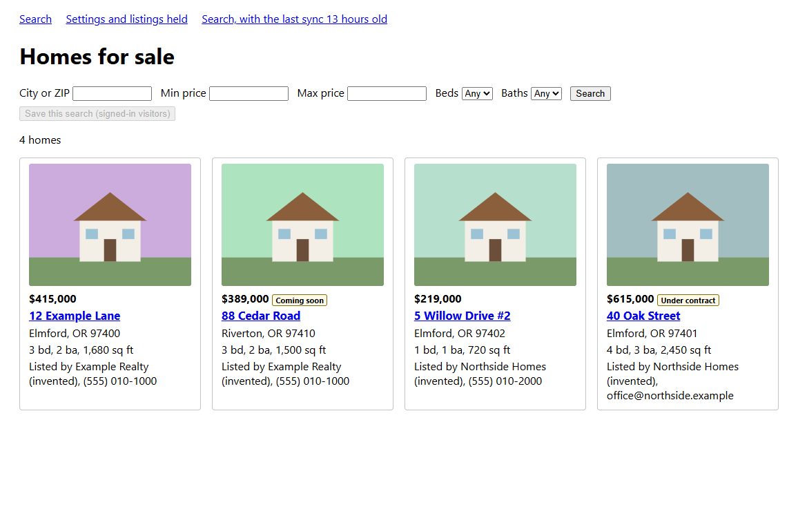Open the 12 Example Lane listing link
Viewport: 798px width, 525px height.
pos(75,316)
